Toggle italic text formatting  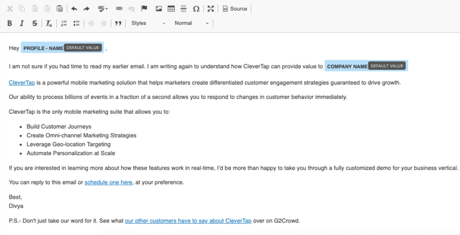22,23
